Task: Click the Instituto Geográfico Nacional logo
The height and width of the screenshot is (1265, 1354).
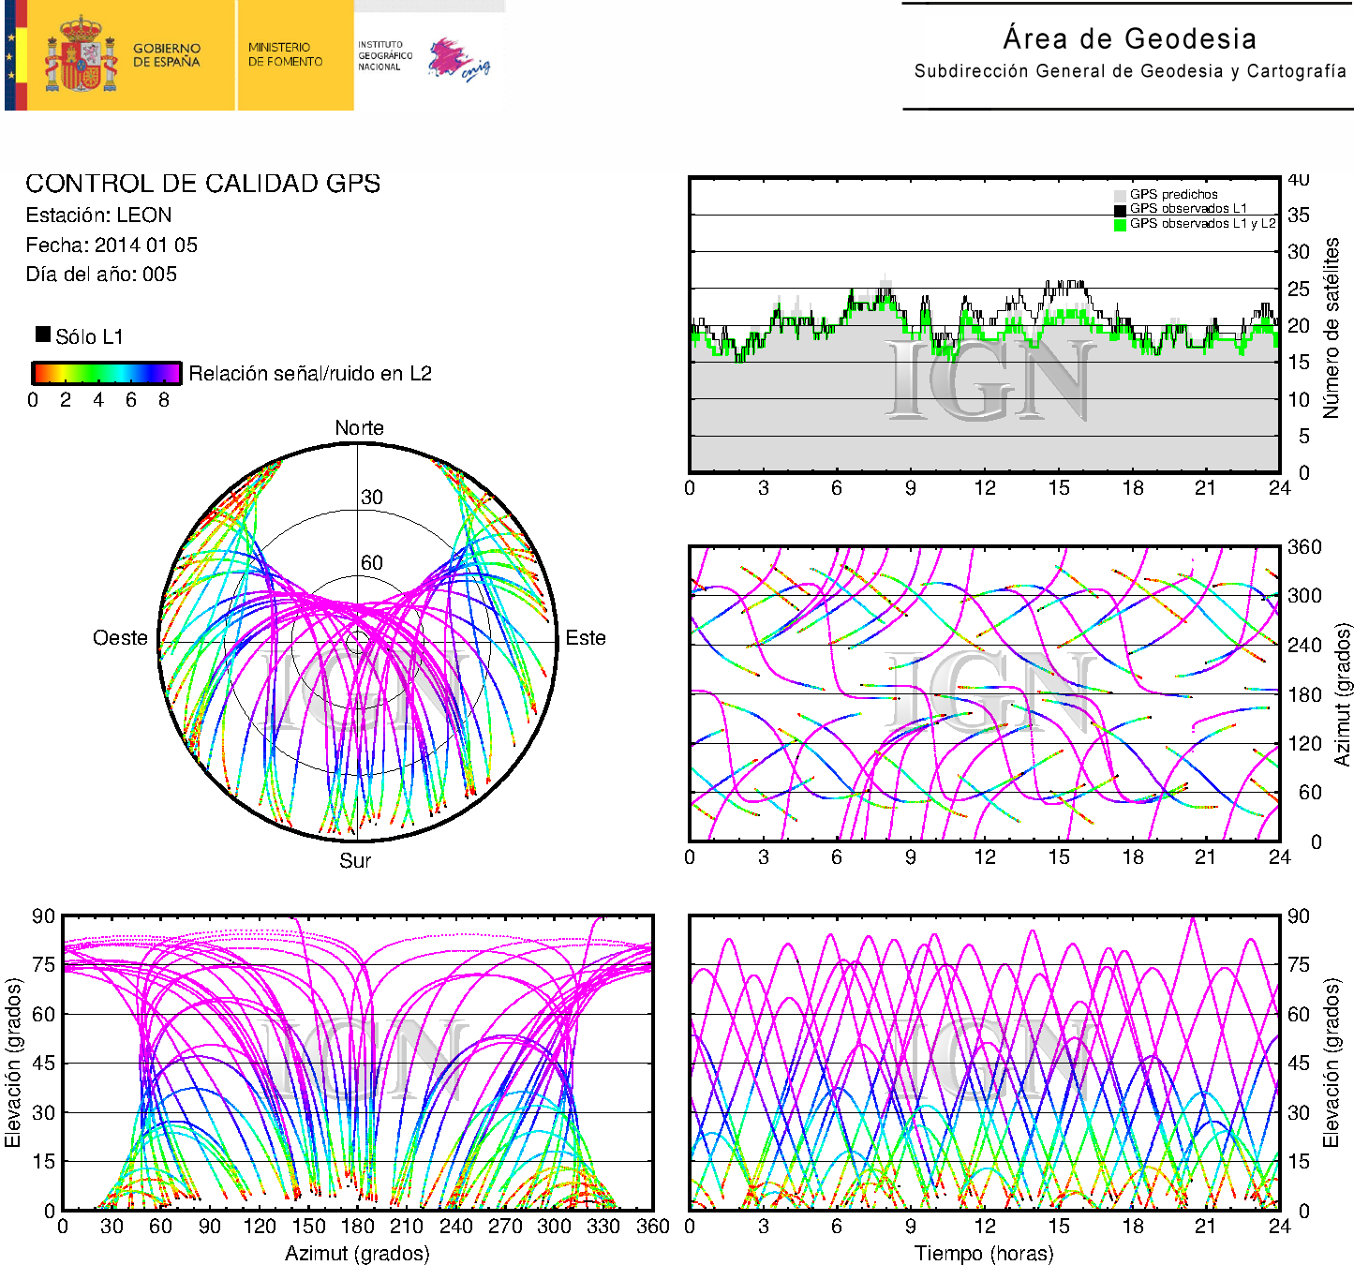Action: 424,57
